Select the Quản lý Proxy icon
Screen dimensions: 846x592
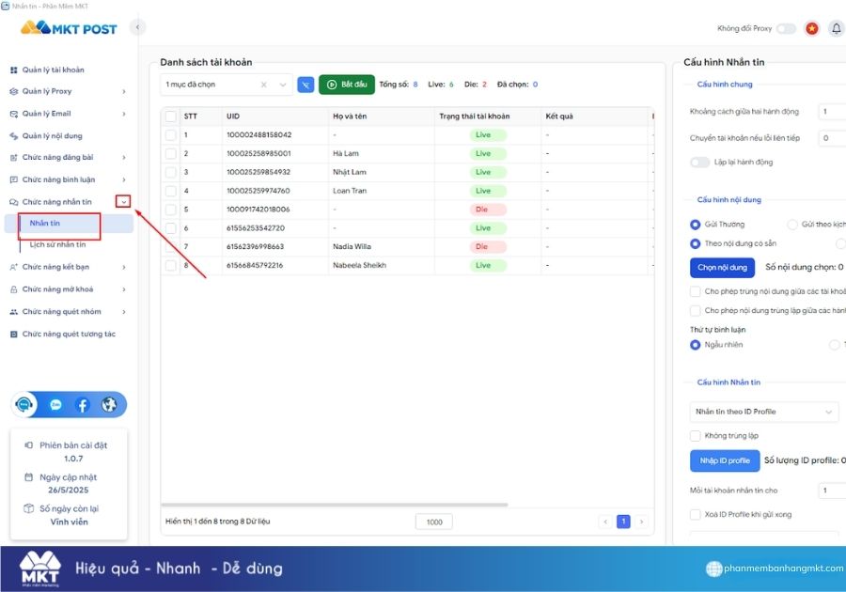(x=13, y=89)
